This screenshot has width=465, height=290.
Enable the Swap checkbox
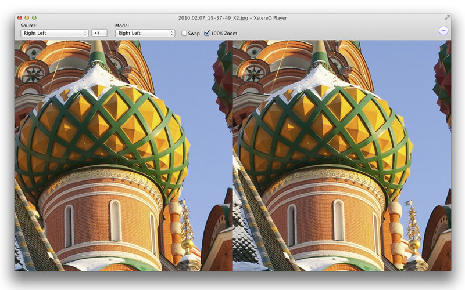click(x=184, y=34)
